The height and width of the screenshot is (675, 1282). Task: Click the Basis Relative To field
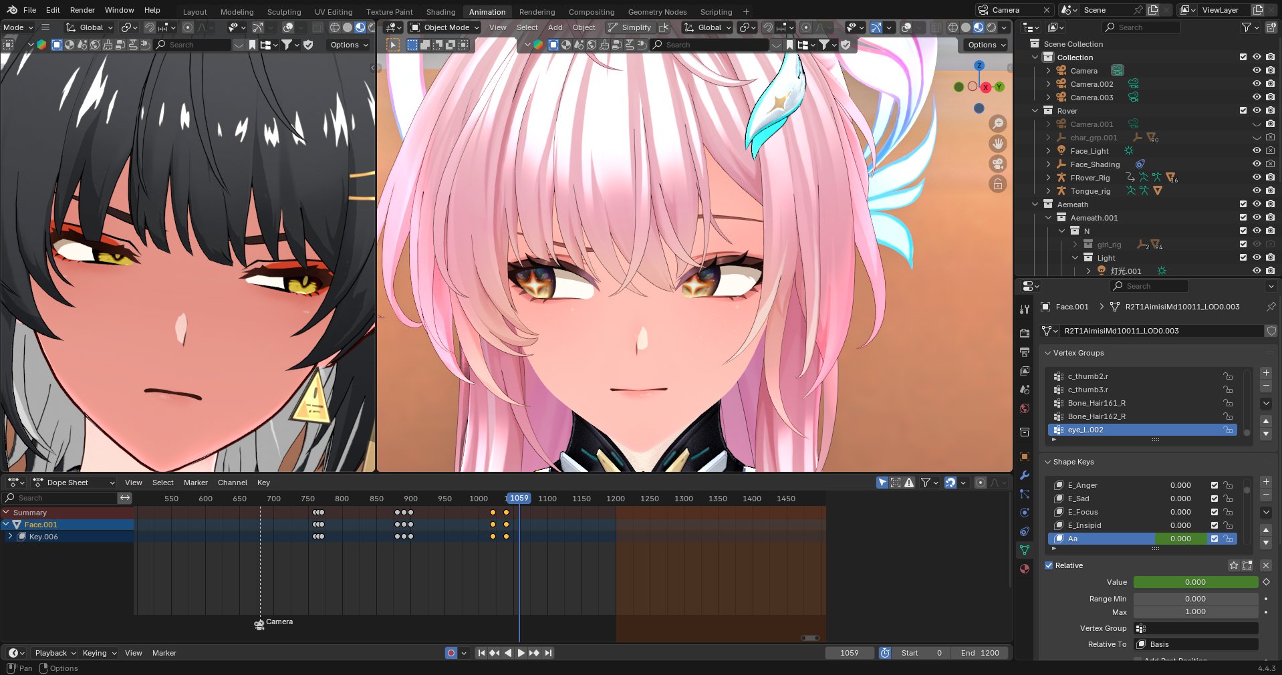pos(1196,644)
